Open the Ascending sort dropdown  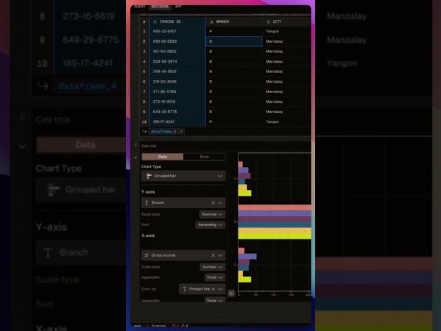tap(210, 225)
